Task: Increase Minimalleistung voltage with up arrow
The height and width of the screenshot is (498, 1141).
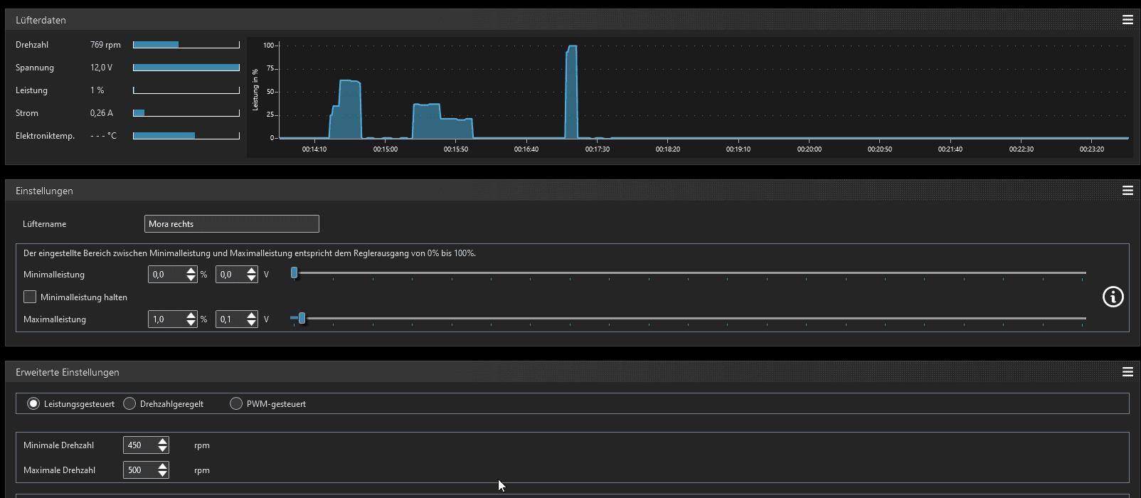Action: click(x=251, y=270)
